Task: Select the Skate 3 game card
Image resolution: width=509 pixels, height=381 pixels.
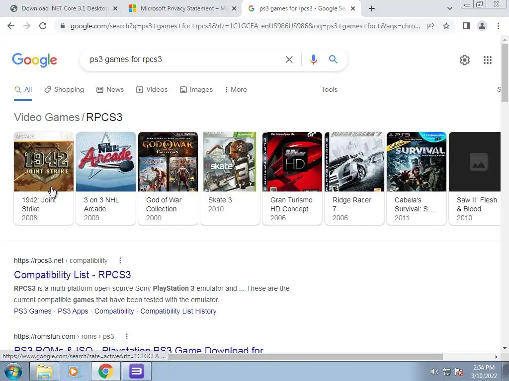Action: (x=230, y=178)
